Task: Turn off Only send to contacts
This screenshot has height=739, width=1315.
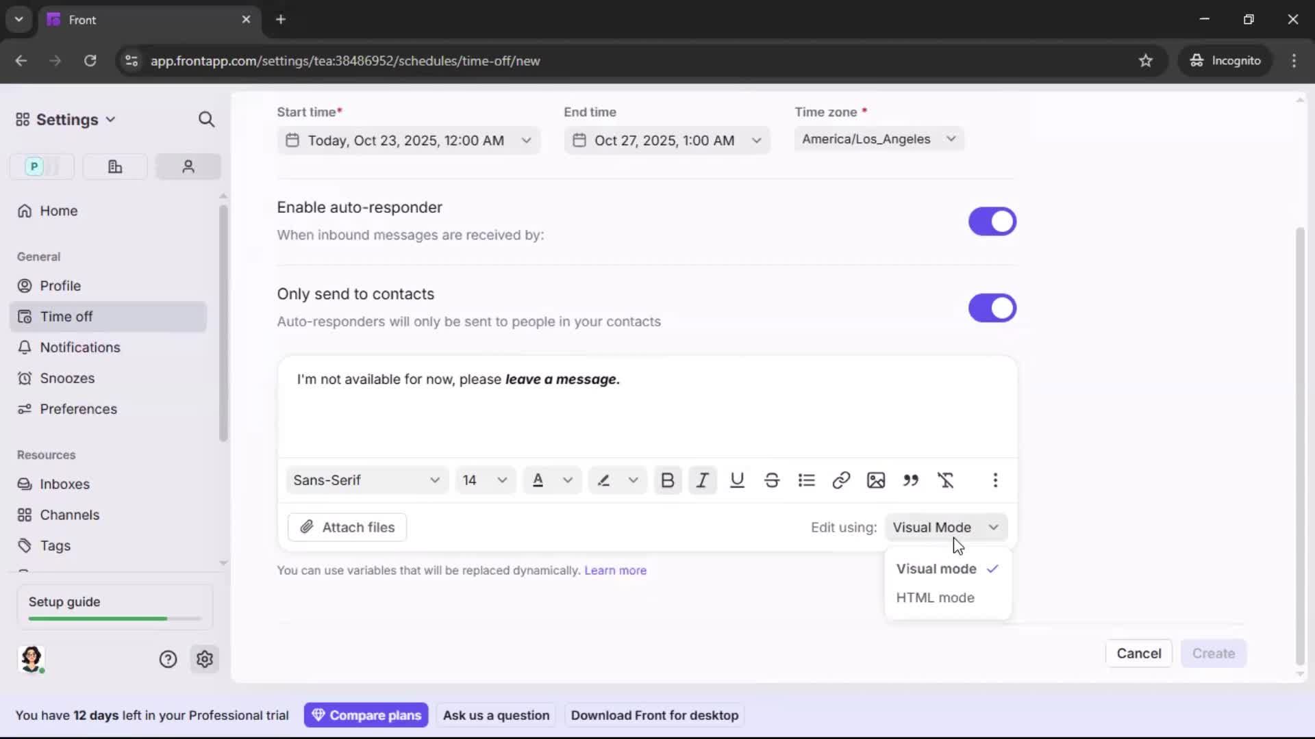Action: (x=992, y=308)
